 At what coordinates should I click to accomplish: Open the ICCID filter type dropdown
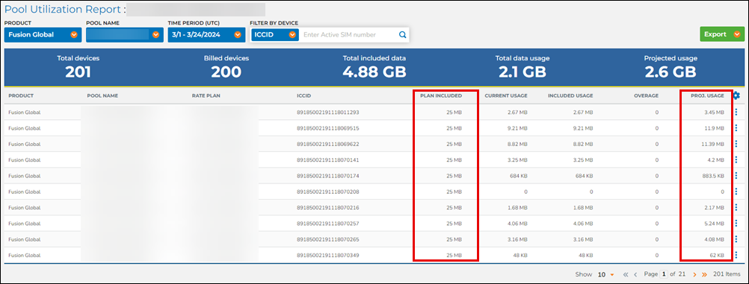275,34
